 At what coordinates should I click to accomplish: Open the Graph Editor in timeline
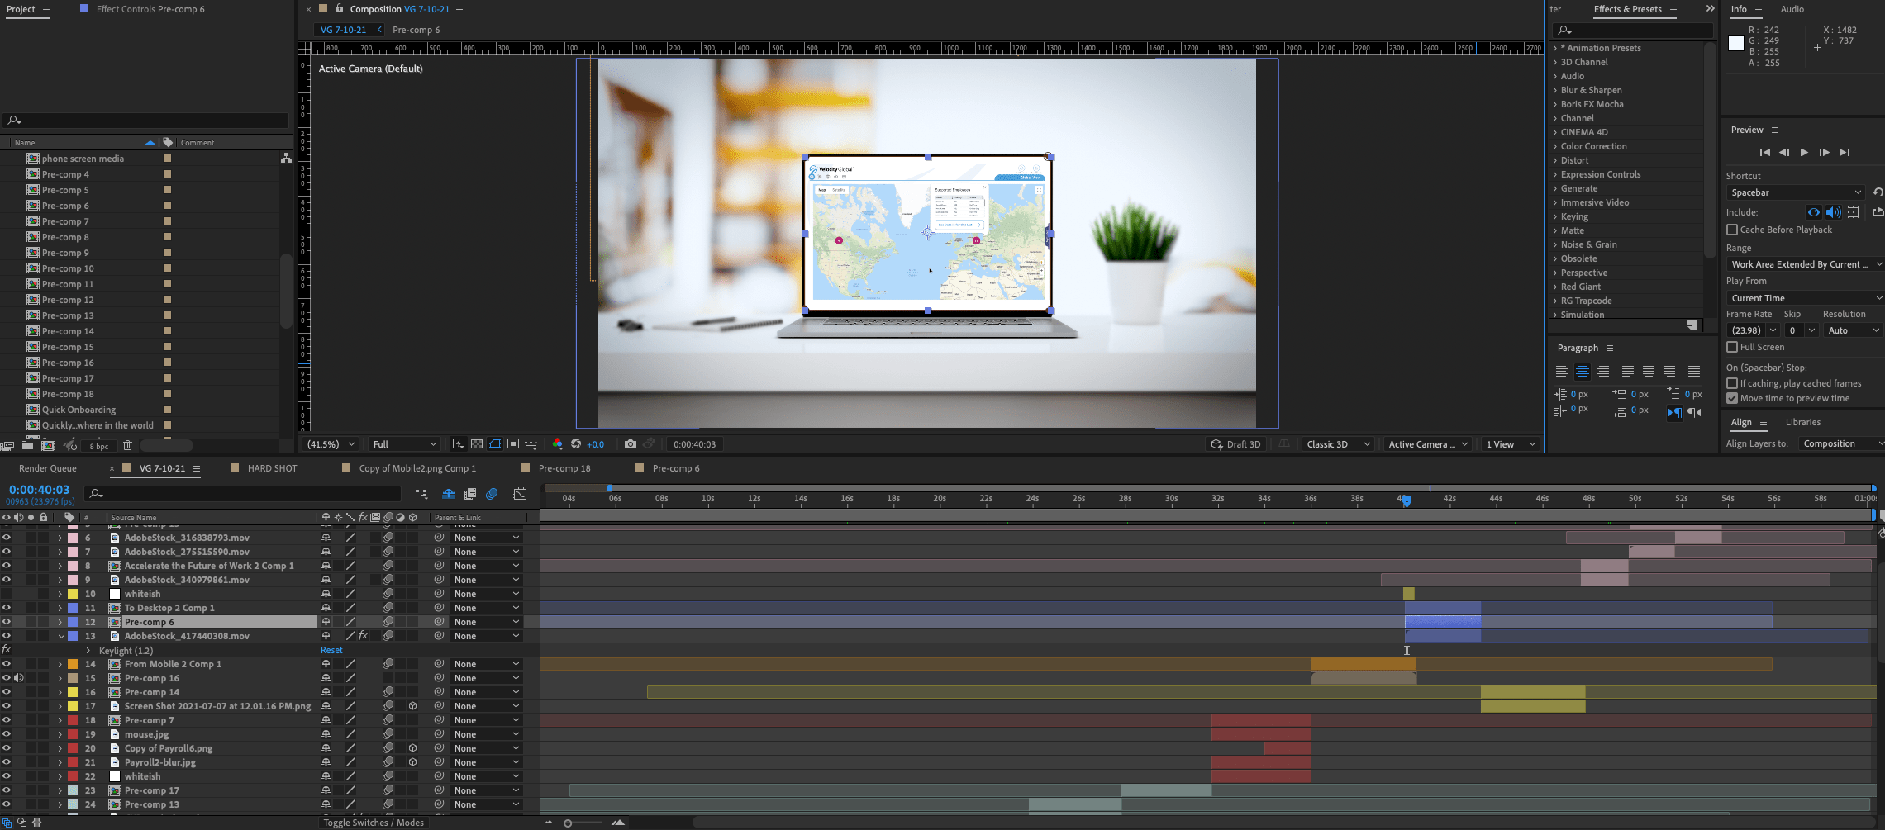click(520, 494)
